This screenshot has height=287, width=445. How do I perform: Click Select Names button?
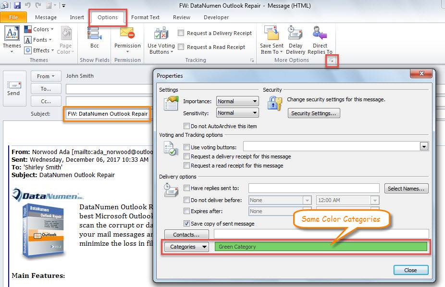[x=406, y=189]
